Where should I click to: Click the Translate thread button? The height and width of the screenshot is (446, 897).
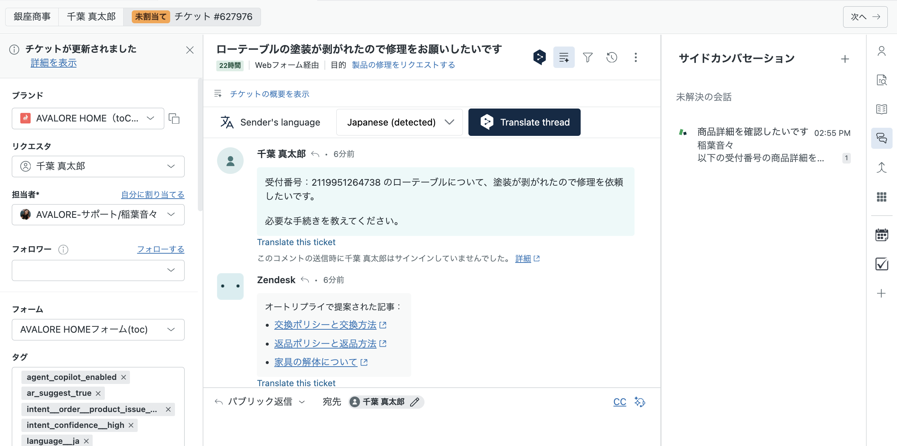[x=524, y=122]
